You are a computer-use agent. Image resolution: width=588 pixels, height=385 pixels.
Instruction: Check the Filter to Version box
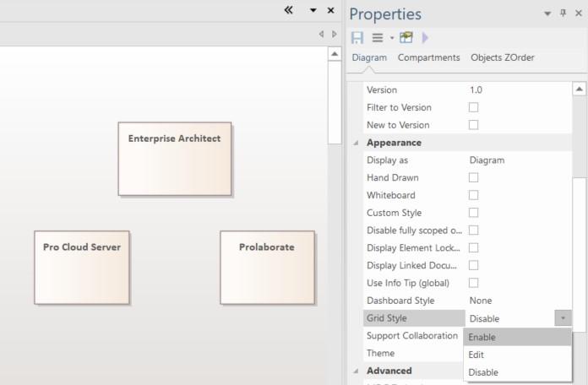click(x=473, y=107)
